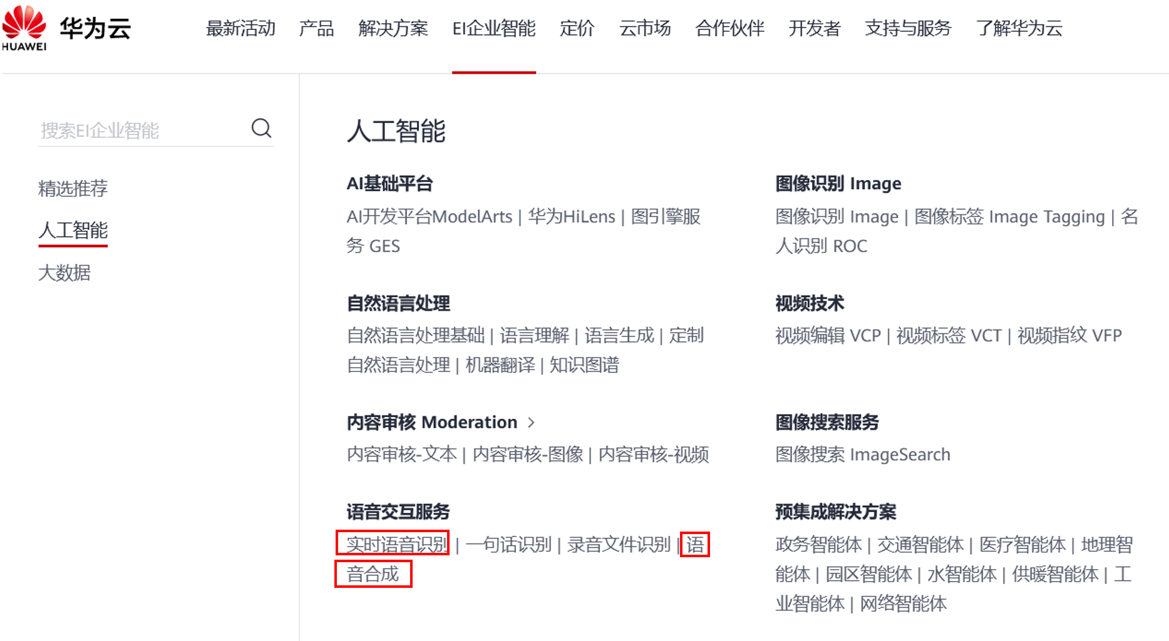
Task: Open the 视频标签 VCT link
Action: pos(949,335)
